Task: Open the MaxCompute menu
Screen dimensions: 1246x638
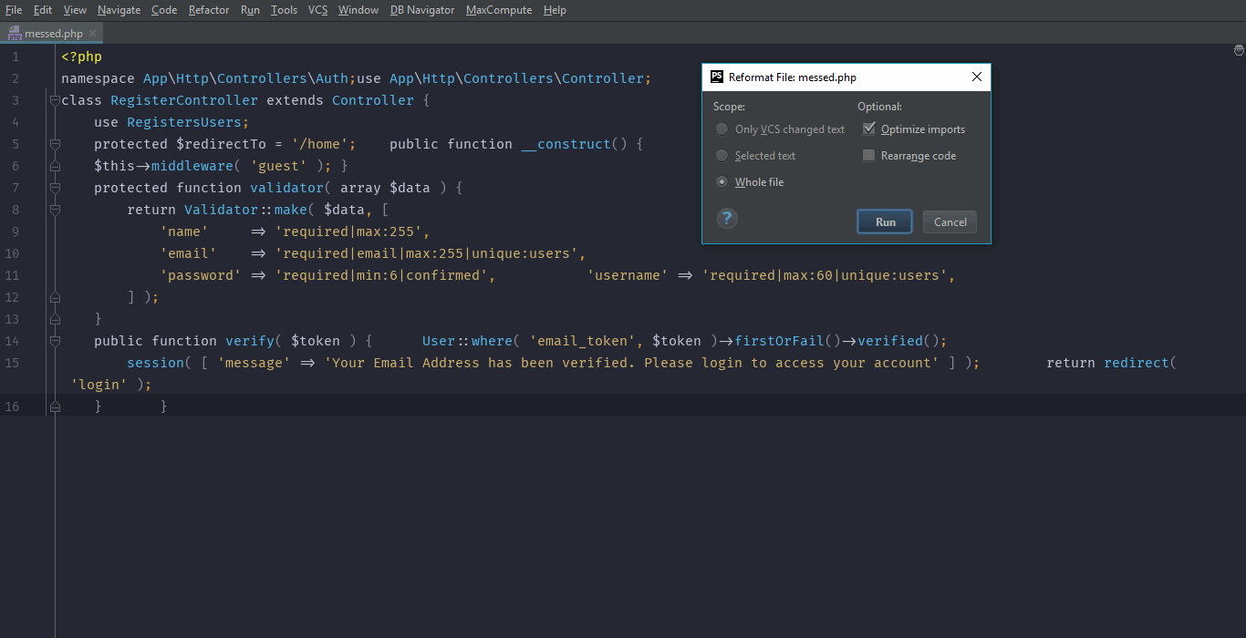Action: click(498, 10)
